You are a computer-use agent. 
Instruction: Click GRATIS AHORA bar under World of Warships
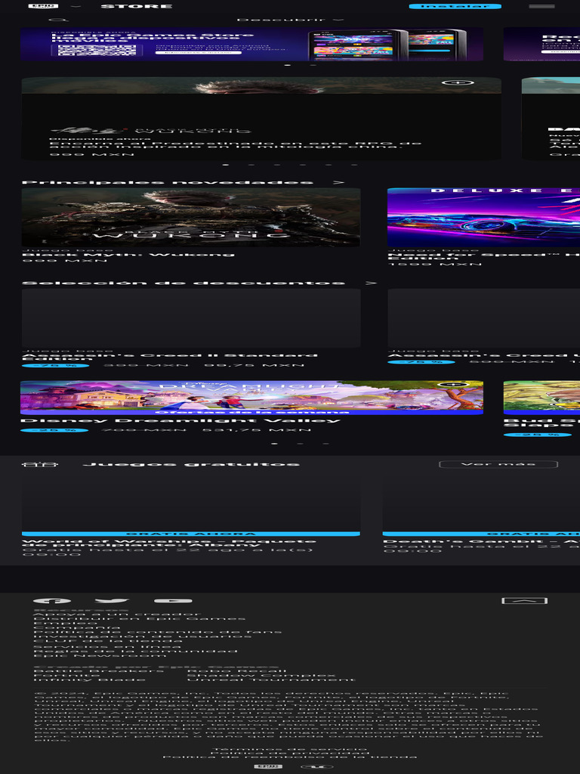point(191,534)
